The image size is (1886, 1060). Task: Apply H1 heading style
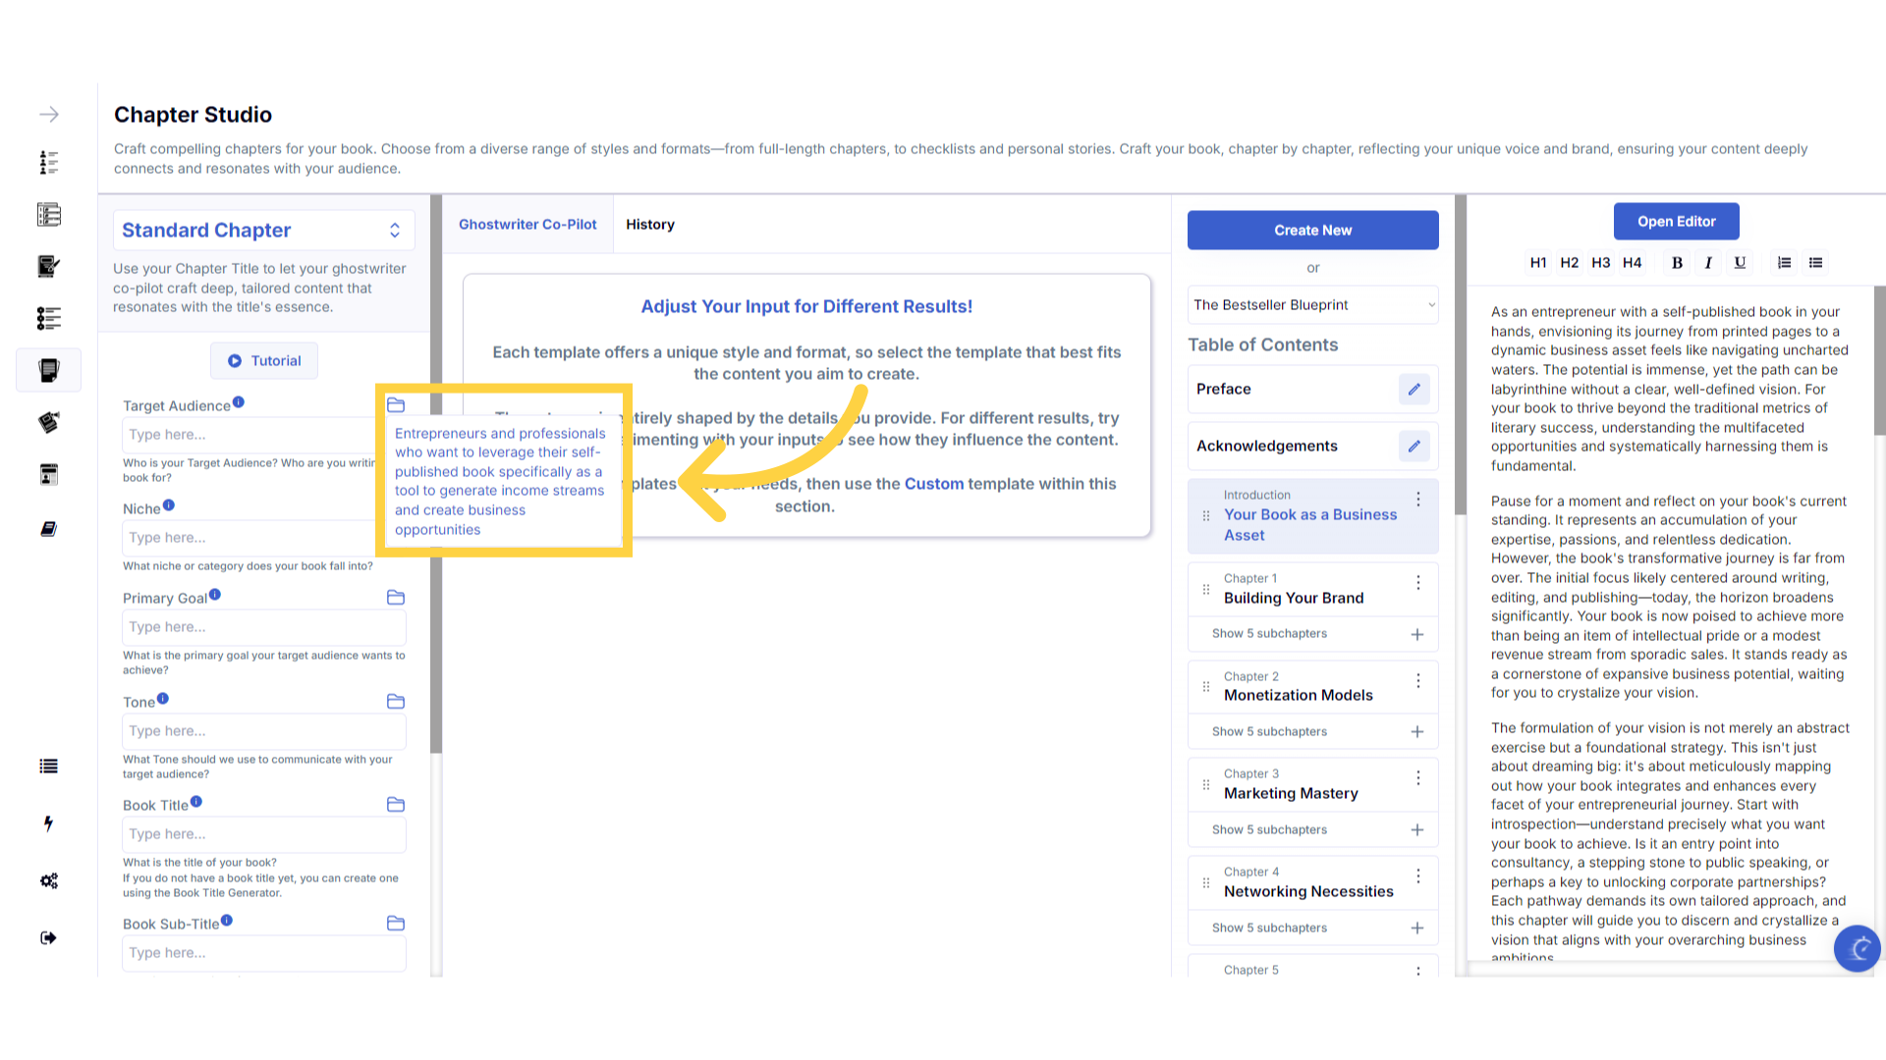click(x=1538, y=262)
